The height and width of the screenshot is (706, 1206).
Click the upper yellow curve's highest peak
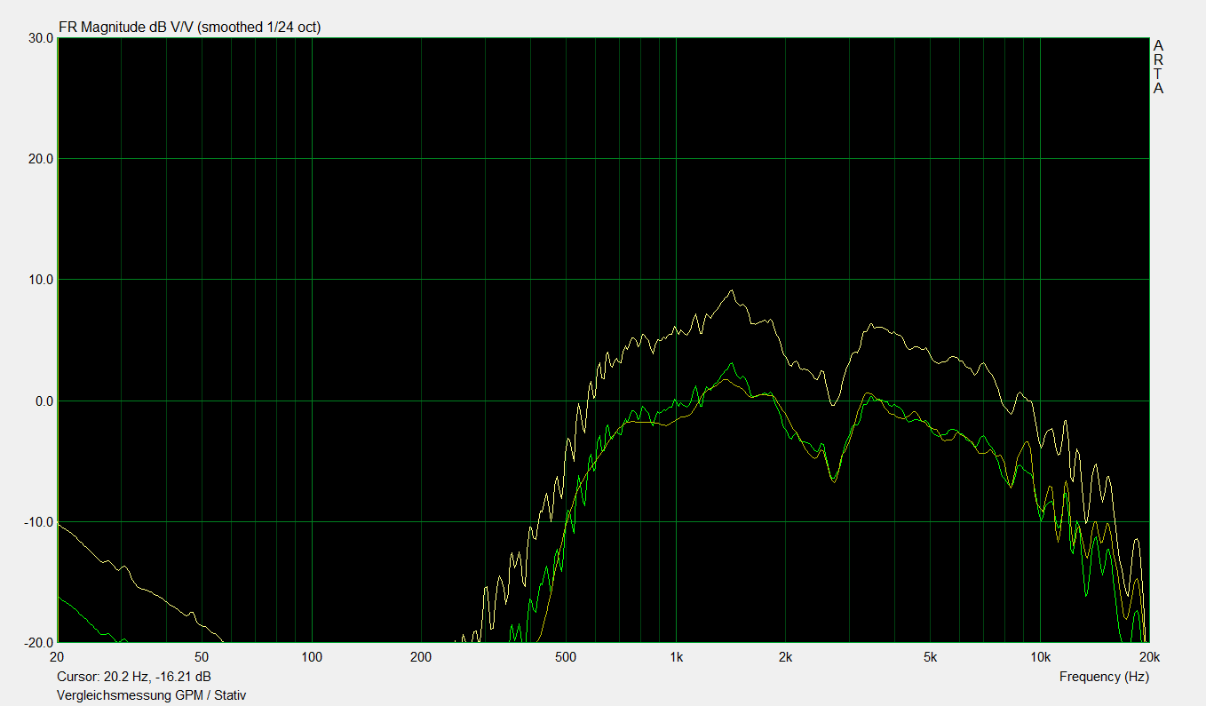[731, 290]
